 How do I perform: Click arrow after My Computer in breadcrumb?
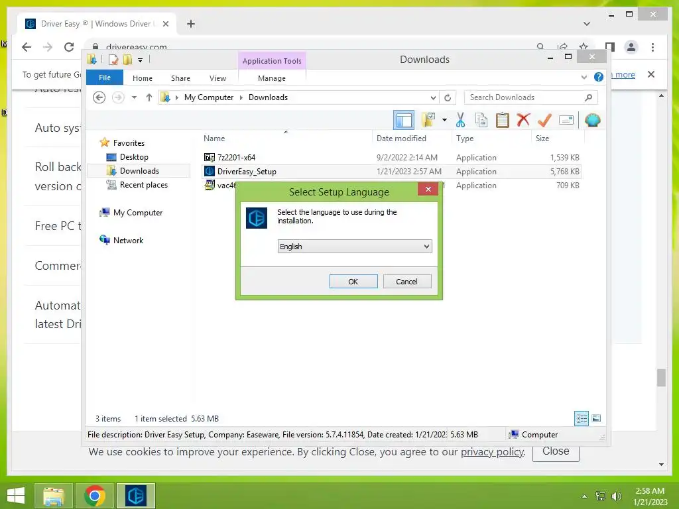(x=241, y=97)
